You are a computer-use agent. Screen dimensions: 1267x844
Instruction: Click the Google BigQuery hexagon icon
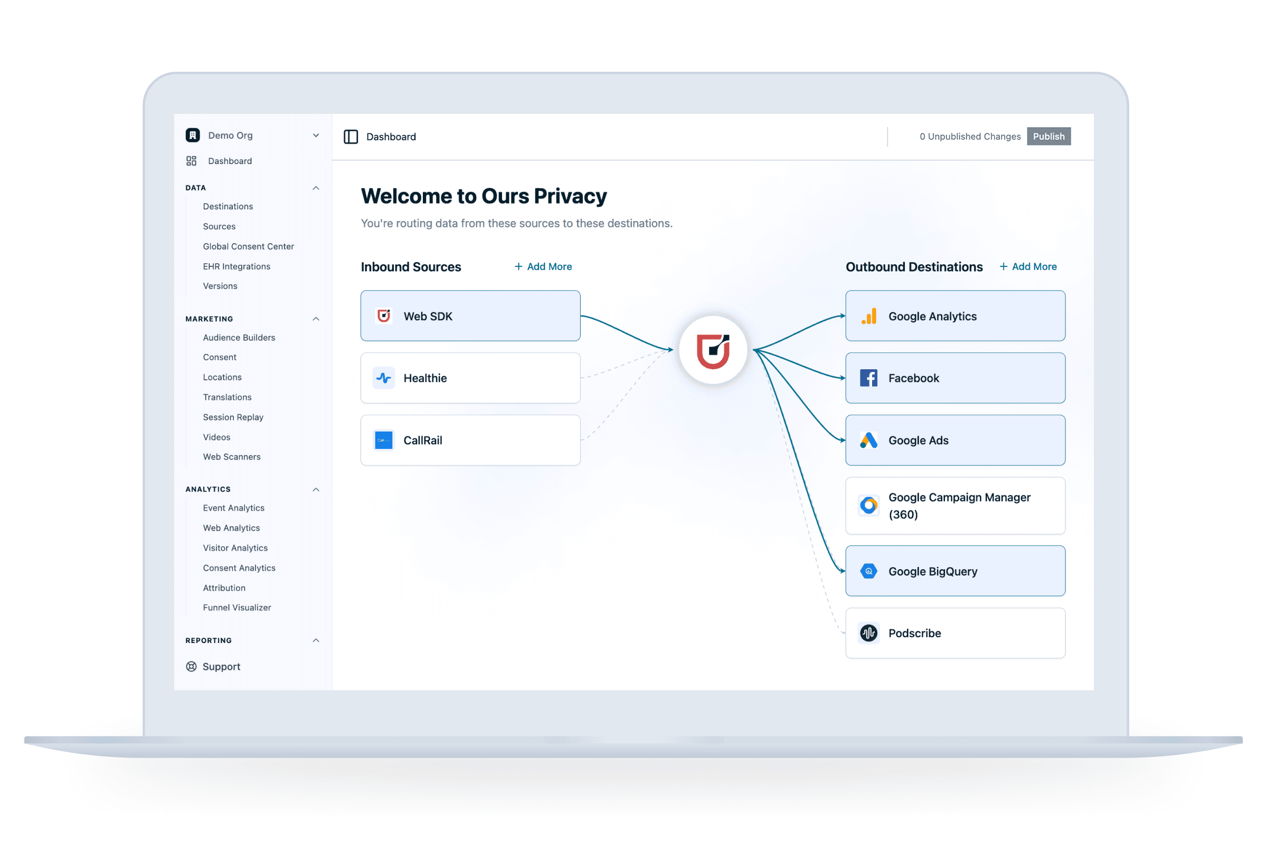(x=868, y=571)
